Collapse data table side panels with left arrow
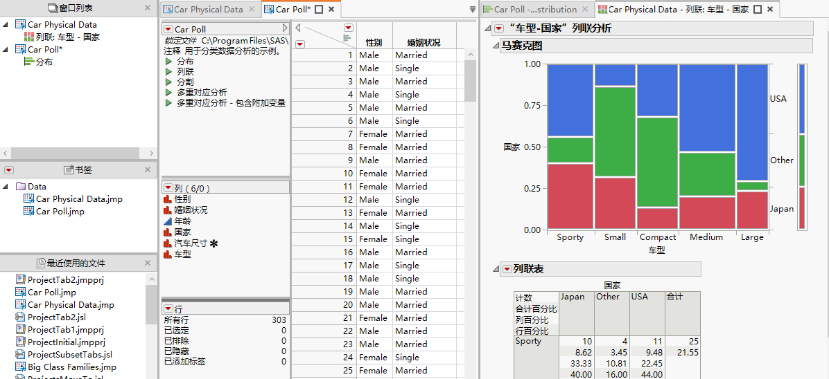Viewport: 829px width, 379px height. [298, 28]
